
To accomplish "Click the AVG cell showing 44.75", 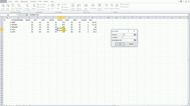I will coord(93,22).
